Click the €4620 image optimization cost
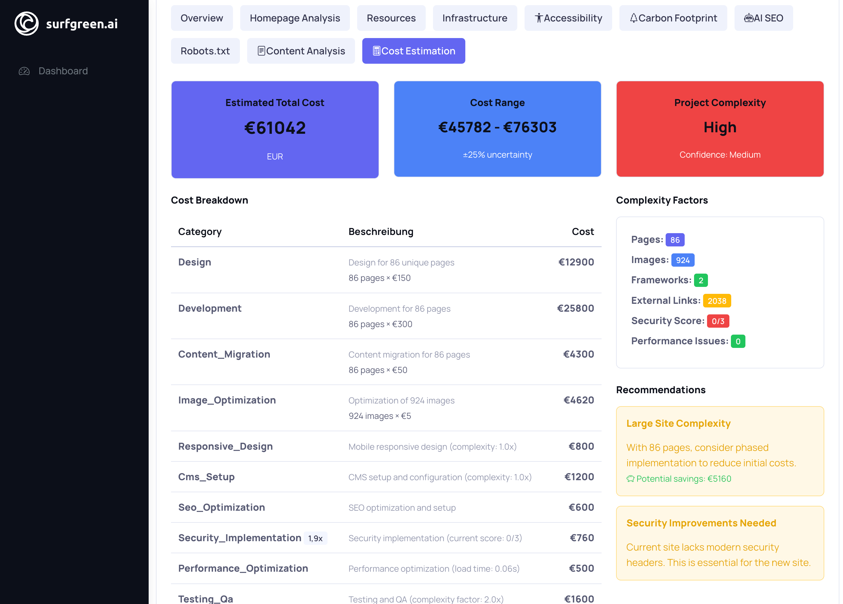The width and height of the screenshot is (843, 604). coord(578,400)
